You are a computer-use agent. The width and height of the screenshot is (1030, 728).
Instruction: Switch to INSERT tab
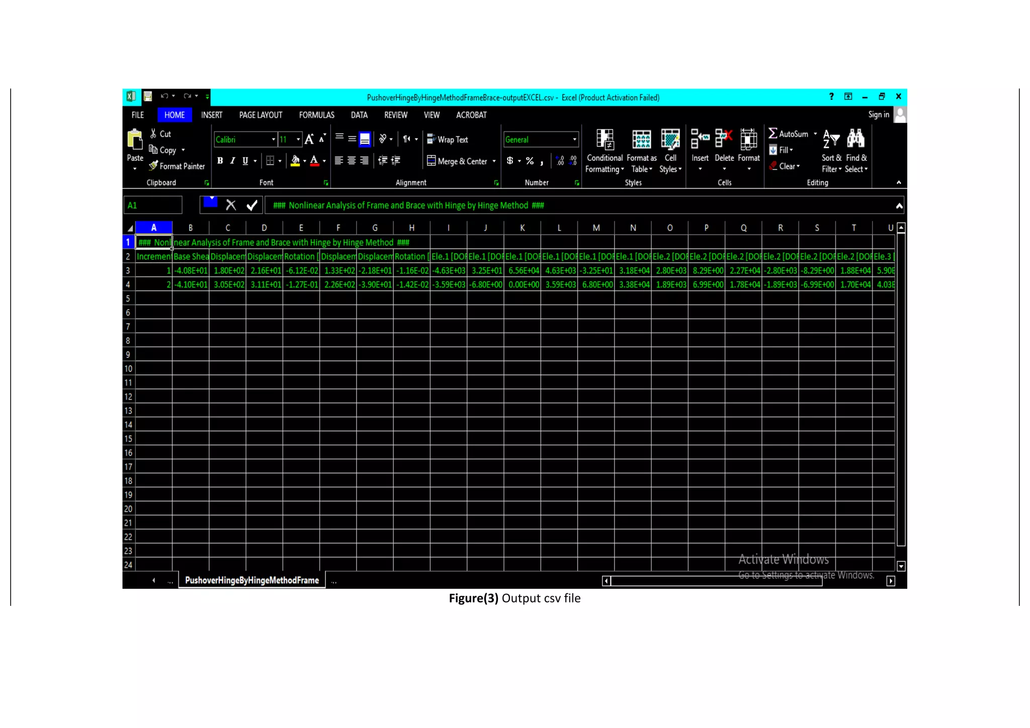tap(212, 115)
